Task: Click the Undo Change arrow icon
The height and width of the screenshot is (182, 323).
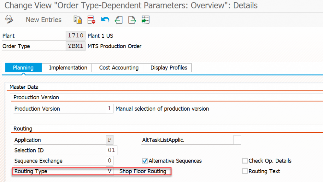Action: (x=105, y=20)
